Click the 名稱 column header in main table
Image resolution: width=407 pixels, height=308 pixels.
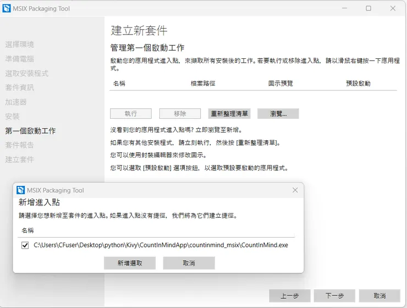(x=119, y=84)
